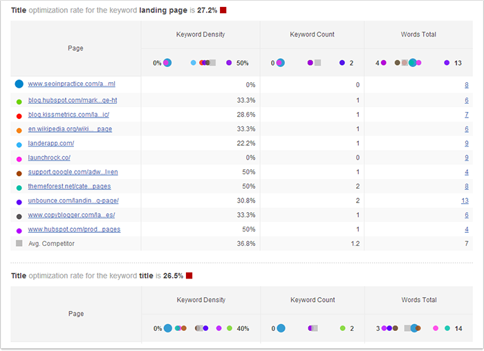
Task: Click the gray square beside Avg. Competitor
Action: [x=19, y=243]
